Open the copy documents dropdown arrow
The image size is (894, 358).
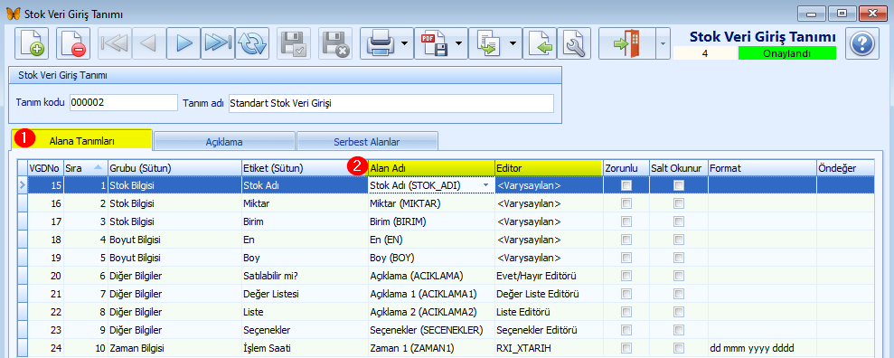pyautogui.click(x=513, y=43)
